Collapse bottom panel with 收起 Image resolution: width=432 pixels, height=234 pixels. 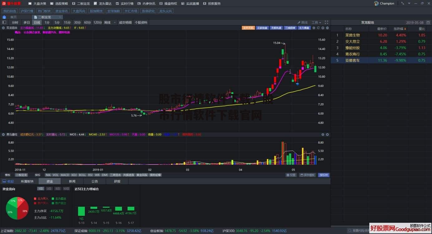tap(8, 181)
